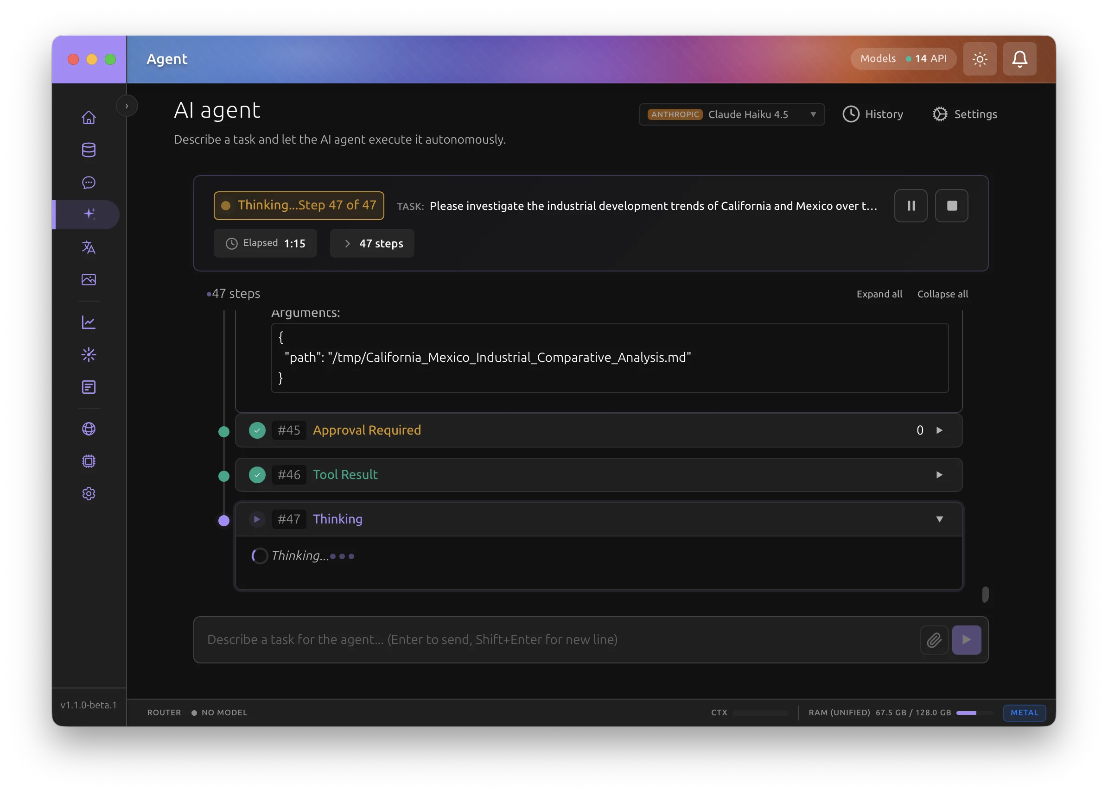This screenshot has width=1108, height=795.
Task: Open the translation tool in the sidebar
Action: (89, 247)
